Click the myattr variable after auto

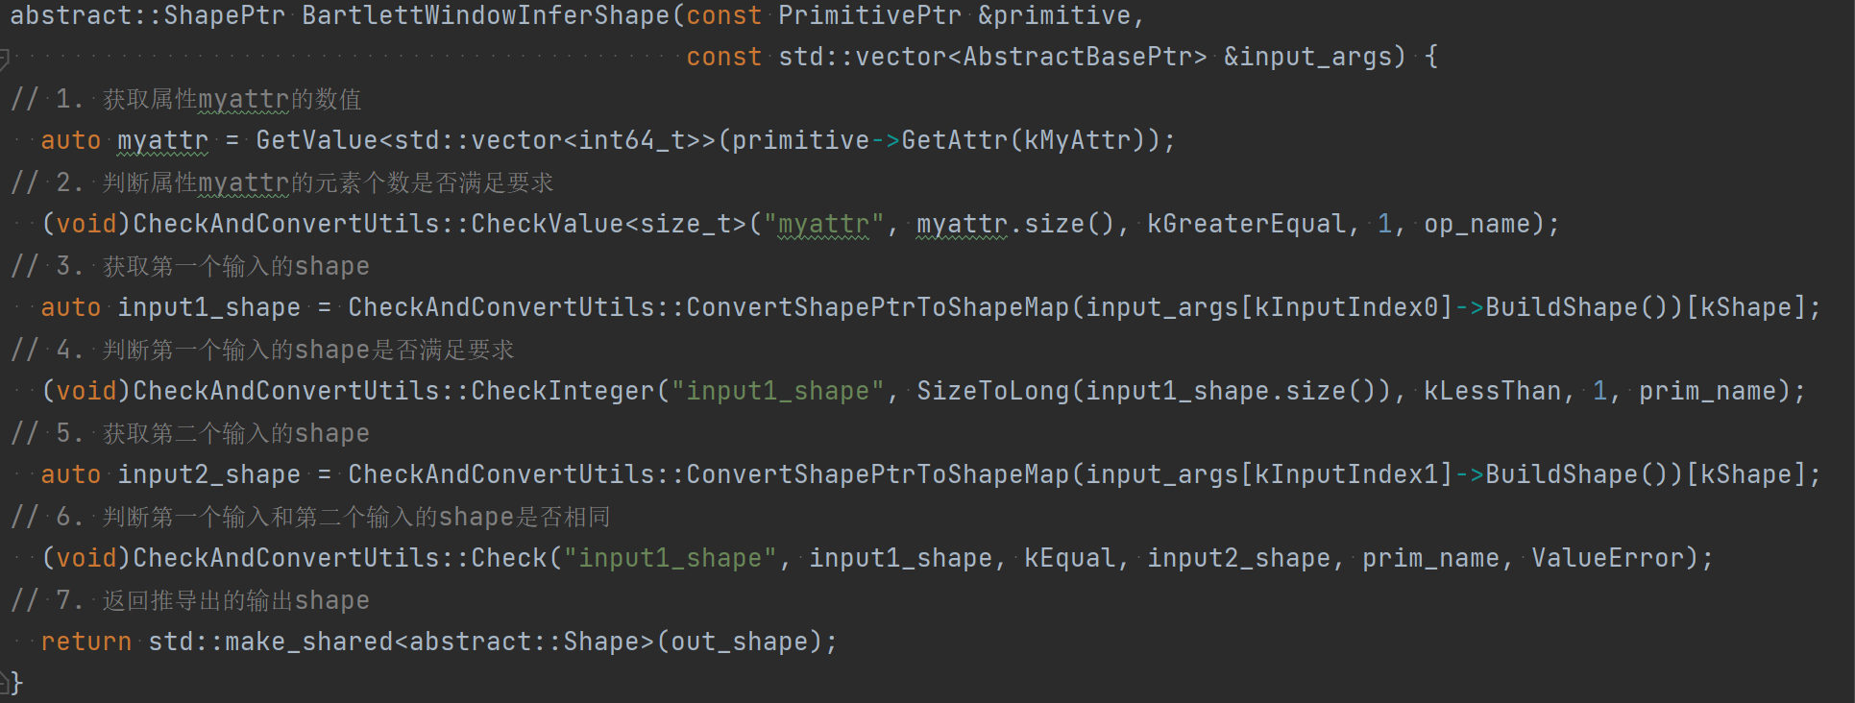coord(162,141)
